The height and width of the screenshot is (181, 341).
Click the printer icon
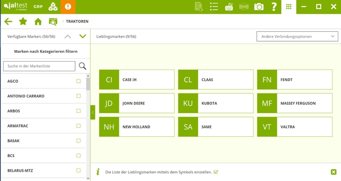pyautogui.click(x=244, y=7)
